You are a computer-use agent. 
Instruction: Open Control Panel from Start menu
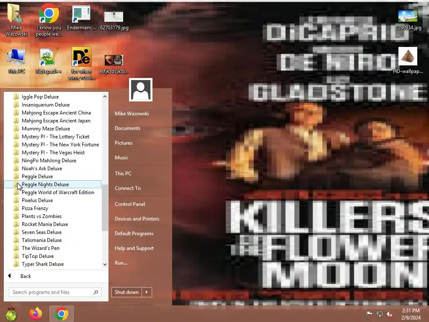pyautogui.click(x=130, y=204)
